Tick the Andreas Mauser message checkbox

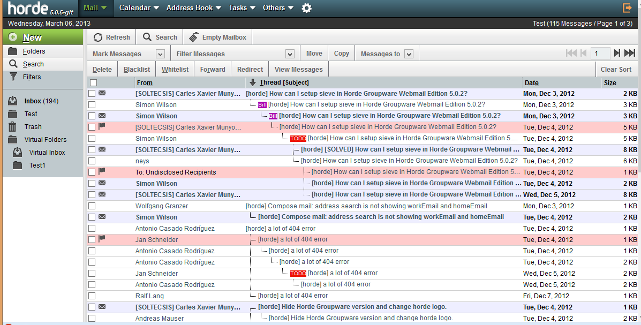92,319
